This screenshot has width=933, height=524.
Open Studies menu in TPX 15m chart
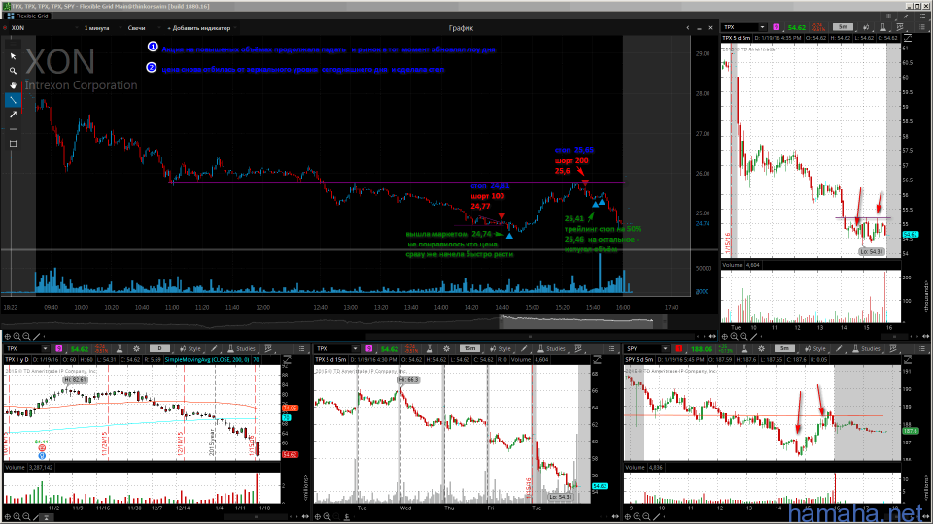click(551, 348)
